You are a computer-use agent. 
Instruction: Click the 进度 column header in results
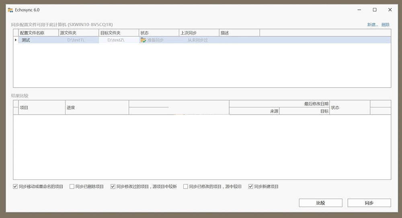point(96,107)
